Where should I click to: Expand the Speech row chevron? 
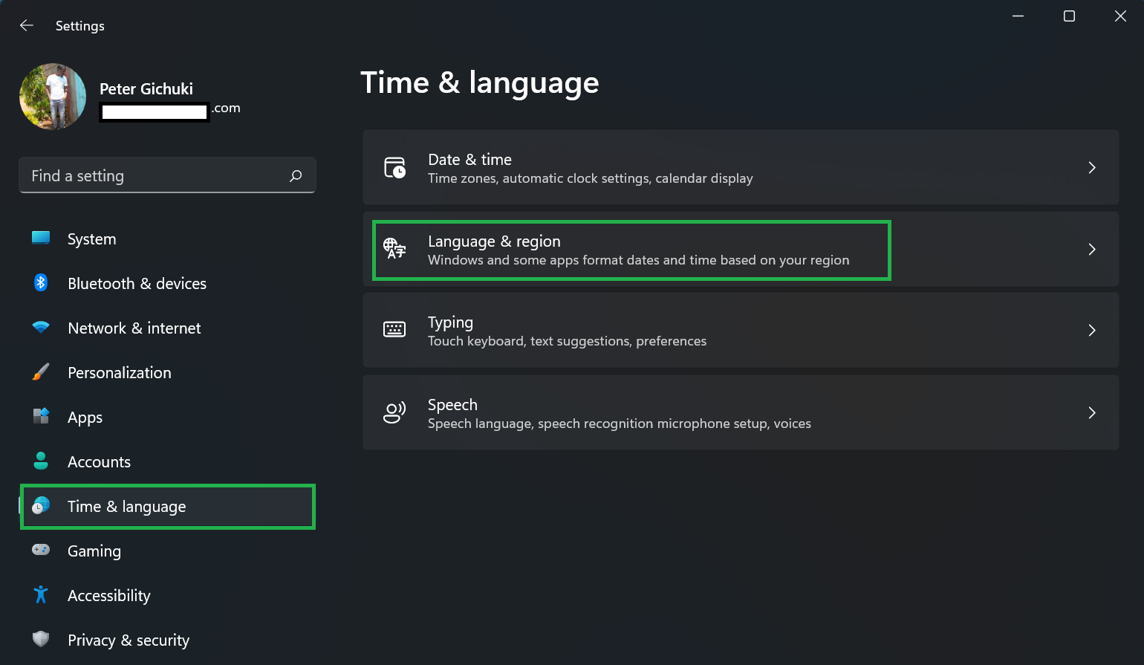1091,413
